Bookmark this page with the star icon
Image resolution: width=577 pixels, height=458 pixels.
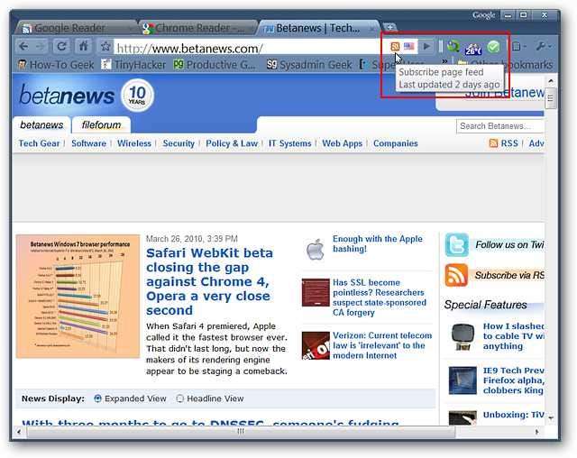click(105, 46)
